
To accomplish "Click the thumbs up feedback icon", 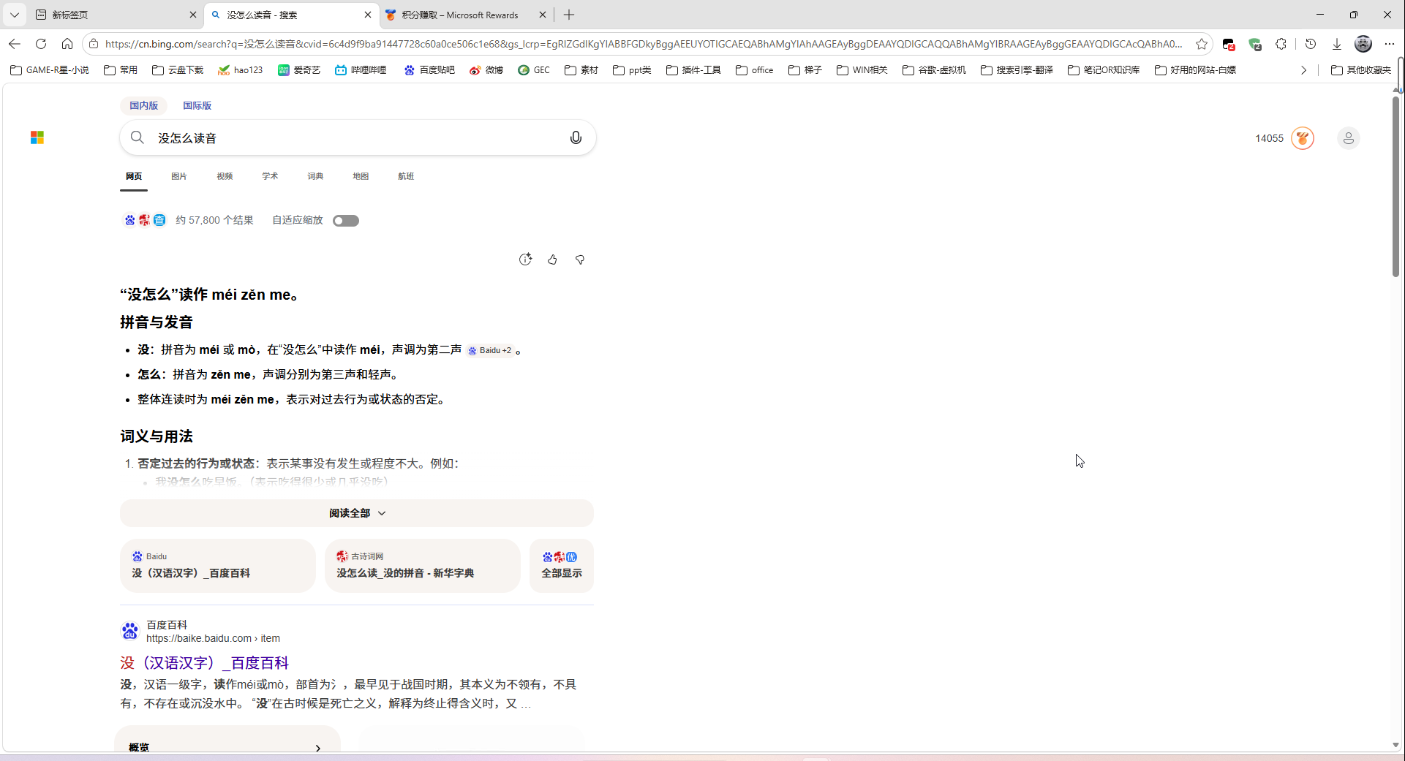I will click(552, 260).
